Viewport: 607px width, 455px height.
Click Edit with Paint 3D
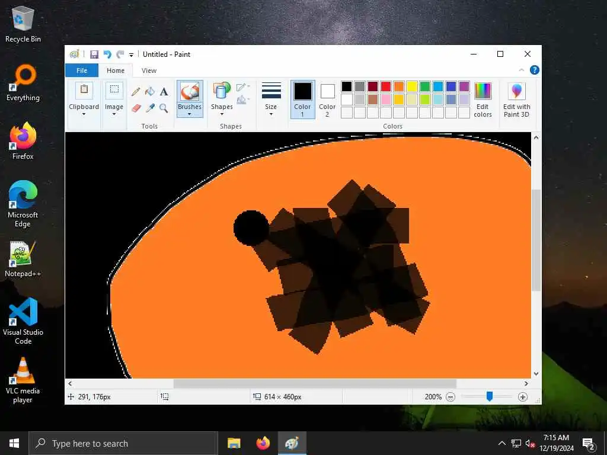[516, 100]
